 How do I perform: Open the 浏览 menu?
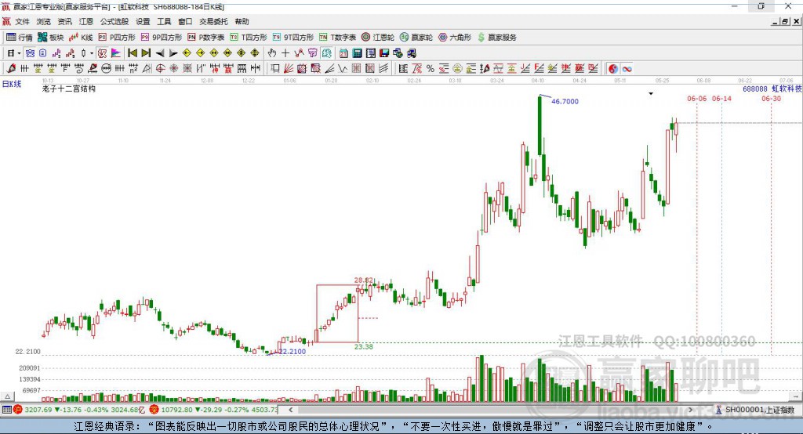pyautogui.click(x=44, y=21)
